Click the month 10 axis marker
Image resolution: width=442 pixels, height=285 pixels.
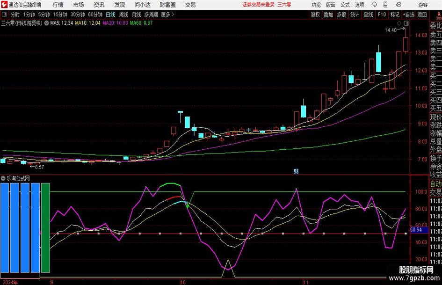[183, 282]
